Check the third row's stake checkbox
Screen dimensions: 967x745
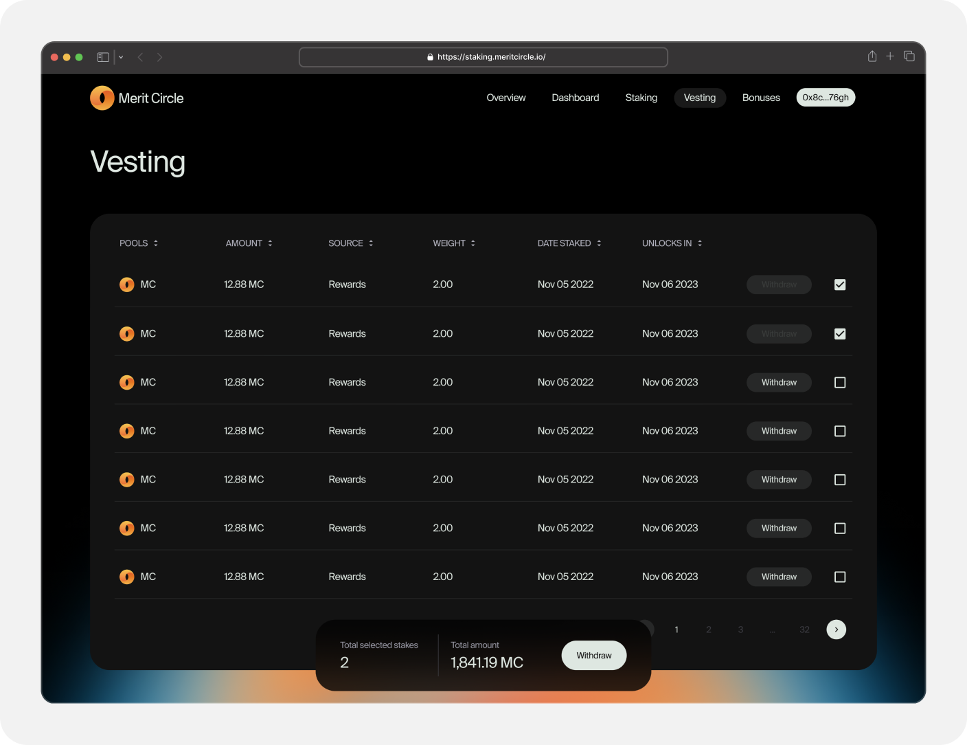[x=839, y=383]
